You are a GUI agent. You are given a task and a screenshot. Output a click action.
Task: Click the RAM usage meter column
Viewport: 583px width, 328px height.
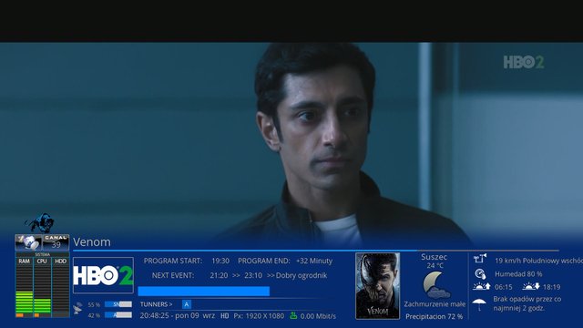(x=25, y=287)
